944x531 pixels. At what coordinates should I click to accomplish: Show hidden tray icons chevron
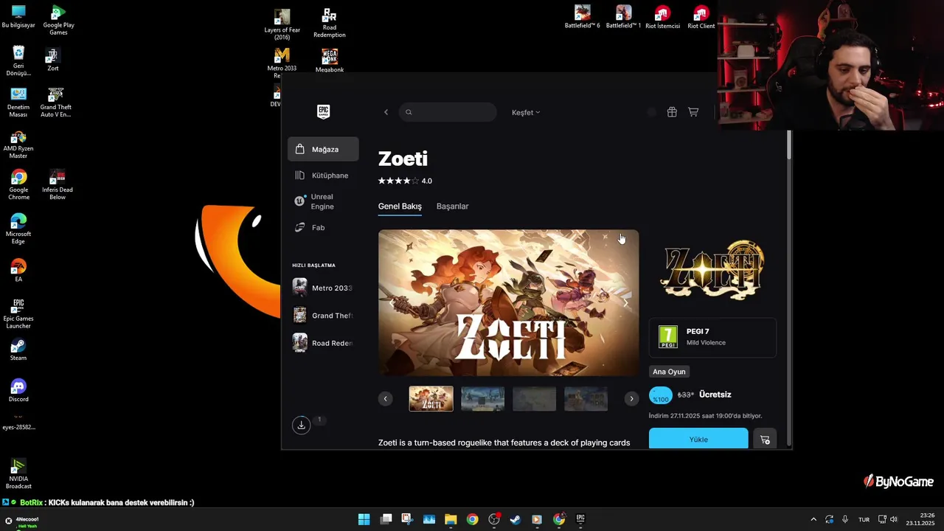pyautogui.click(x=813, y=519)
